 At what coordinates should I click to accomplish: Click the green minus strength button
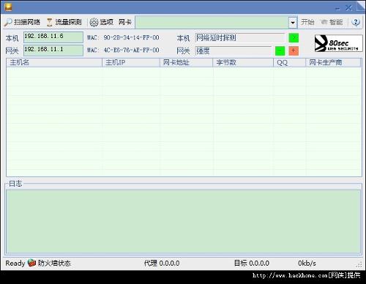[280, 51]
